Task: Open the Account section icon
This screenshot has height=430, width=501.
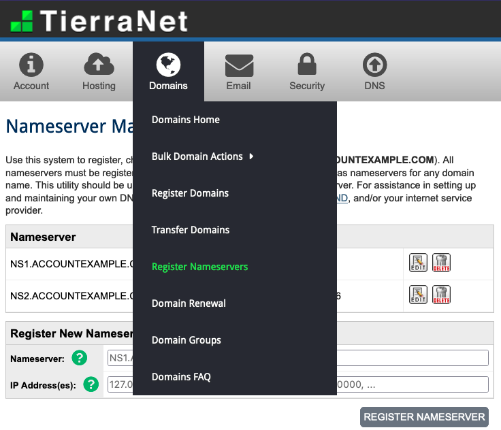Action: (31, 65)
